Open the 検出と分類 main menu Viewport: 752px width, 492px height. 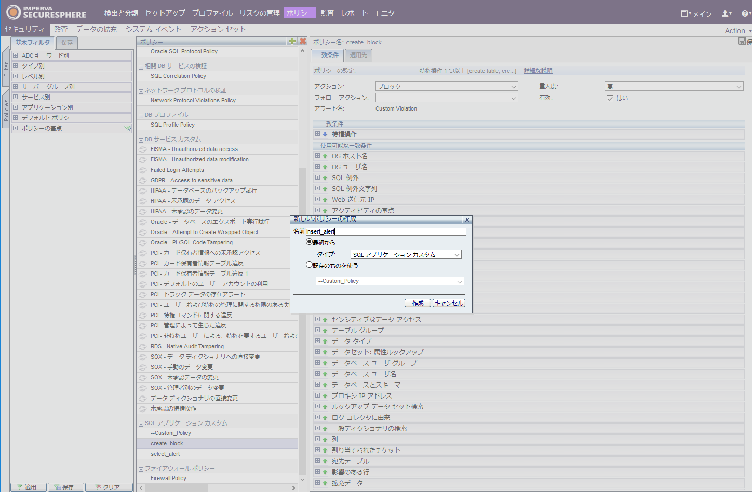pos(122,13)
